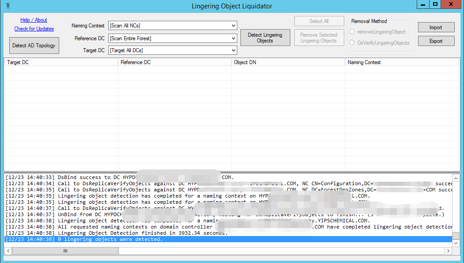The height and width of the screenshot is (263, 464).
Task: Click the up arrow on the log scrollbar
Action: pos(456,178)
